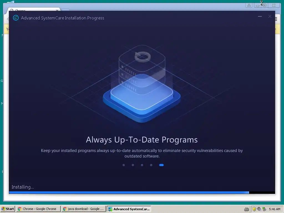This screenshot has width=284, height=213.
Task: Select the active fifth slide indicator
Action: [x=161, y=165]
